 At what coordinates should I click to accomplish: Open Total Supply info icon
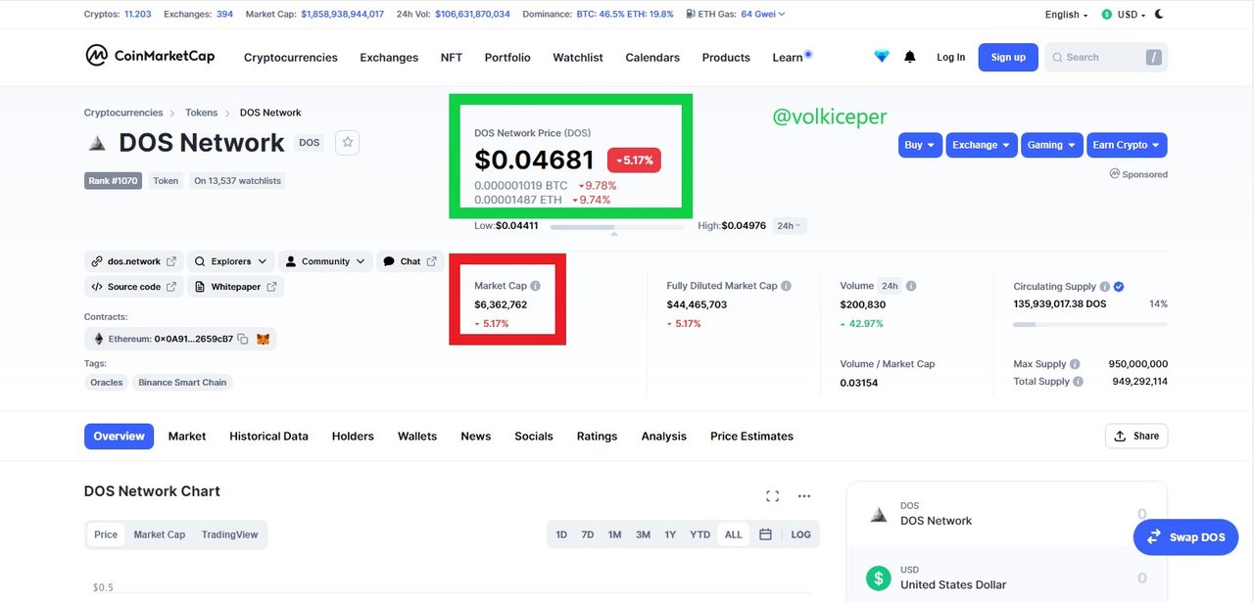point(1079,382)
